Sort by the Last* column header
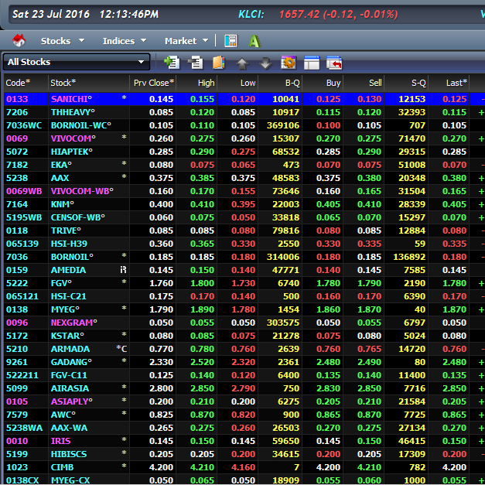 click(x=449, y=83)
